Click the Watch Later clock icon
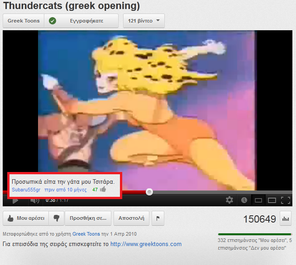The image size is (296, 265). (x=244, y=200)
